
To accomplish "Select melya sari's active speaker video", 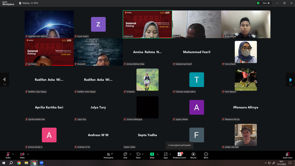I will (x=147, y=24).
